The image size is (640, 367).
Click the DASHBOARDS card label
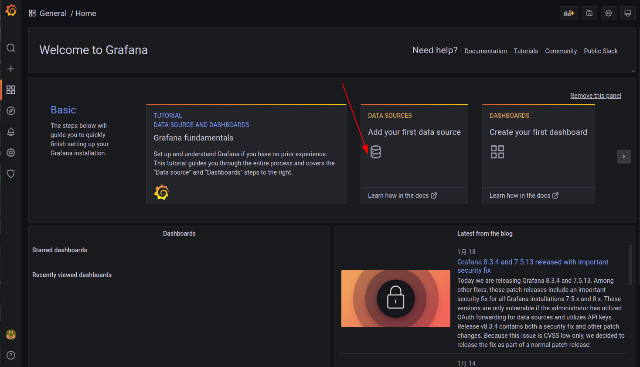pyautogui.click(x=510, y=116)
